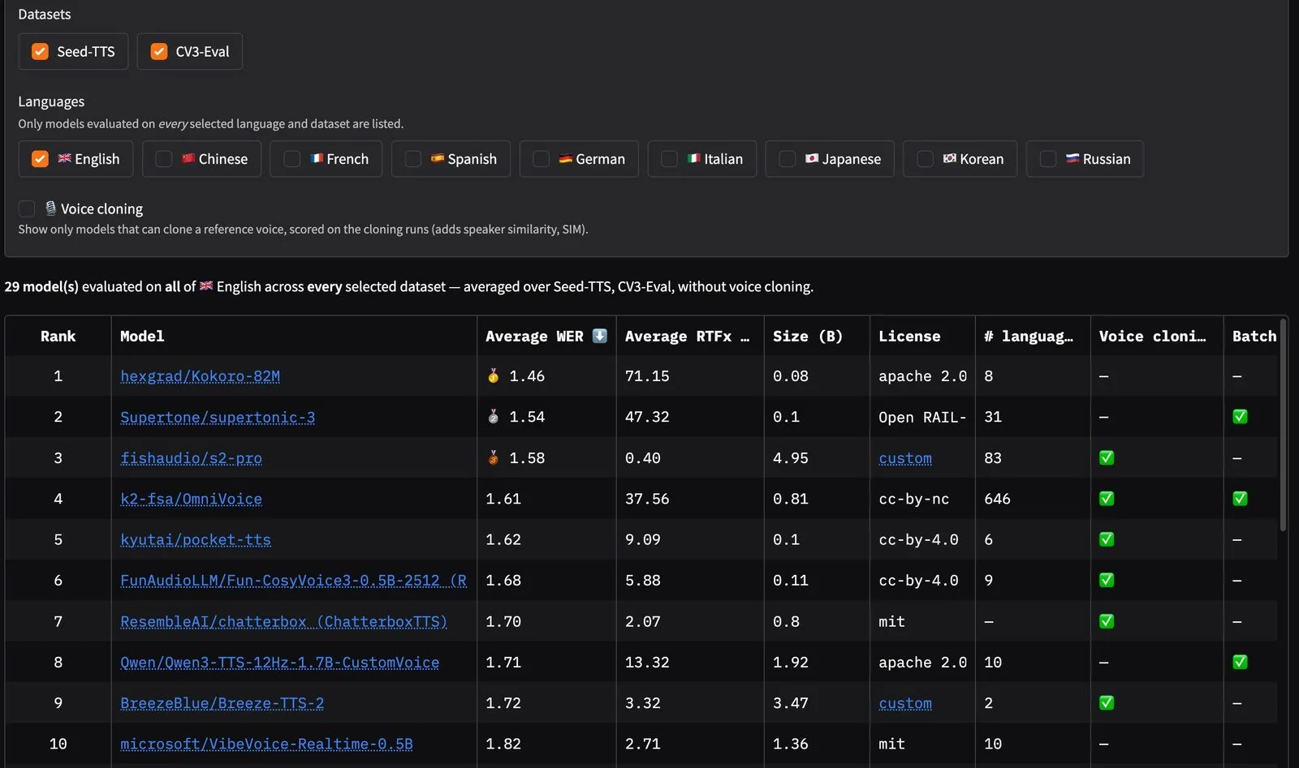Open the hexgrad/Kokoro-82M model link
The height and width of the screenshot is (768, 1299).
click(200, 375)
